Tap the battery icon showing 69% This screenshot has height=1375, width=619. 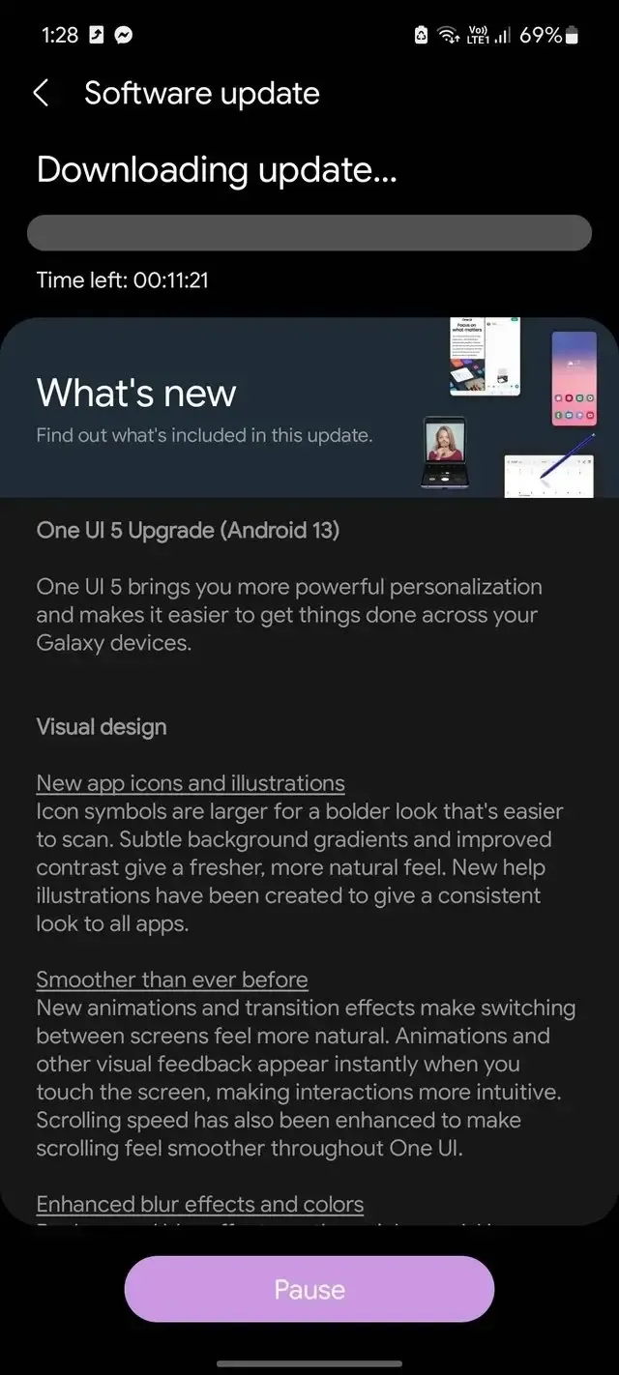point(573,36)
